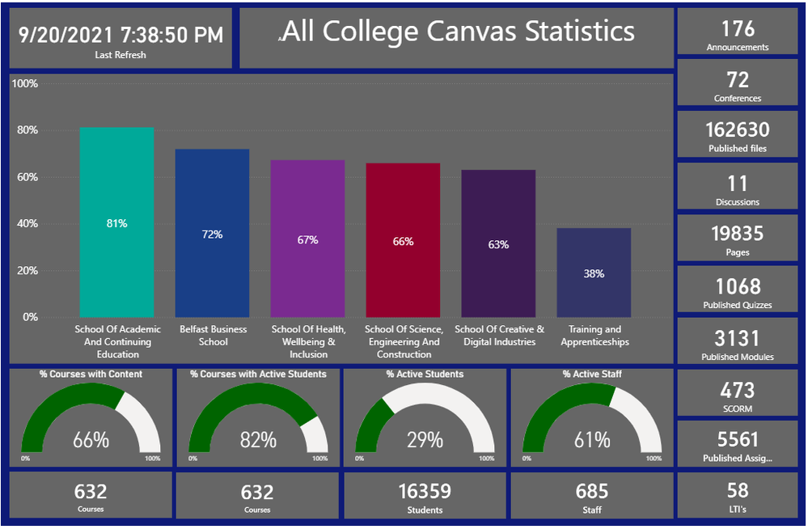Select the % Courses with Active Students gauge
The height and width of the screenshot is (529, 808).
coord(257,421)
